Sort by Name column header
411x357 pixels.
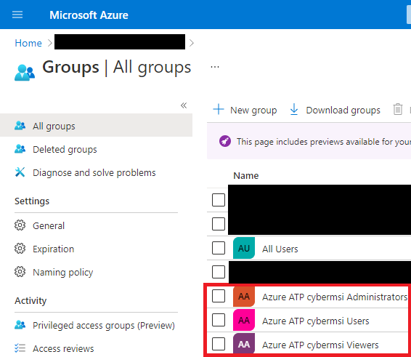(x=246, y=176)
